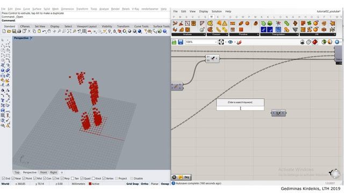Click the tutorial02_youtube file title in Grasshopper
344x193 pixels.
(x=328, y=11)
